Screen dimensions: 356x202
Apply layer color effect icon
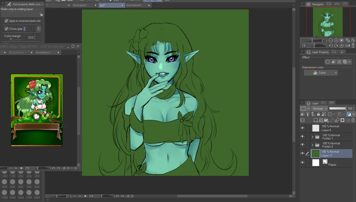pos(345,62)
